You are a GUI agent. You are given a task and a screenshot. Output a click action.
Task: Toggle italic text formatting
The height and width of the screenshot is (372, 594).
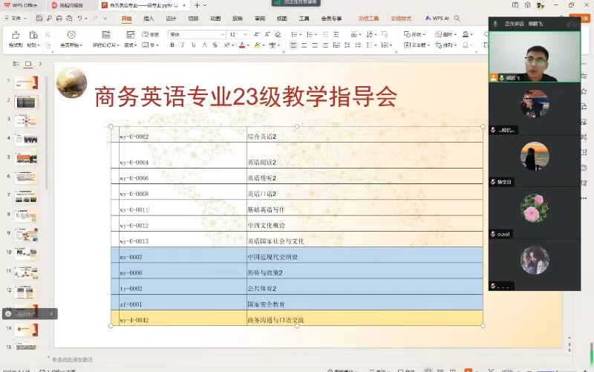(x=183, y=45)
